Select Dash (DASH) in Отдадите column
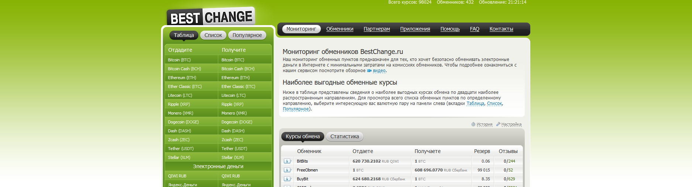 pyautogui.click(x=191, y=131)
